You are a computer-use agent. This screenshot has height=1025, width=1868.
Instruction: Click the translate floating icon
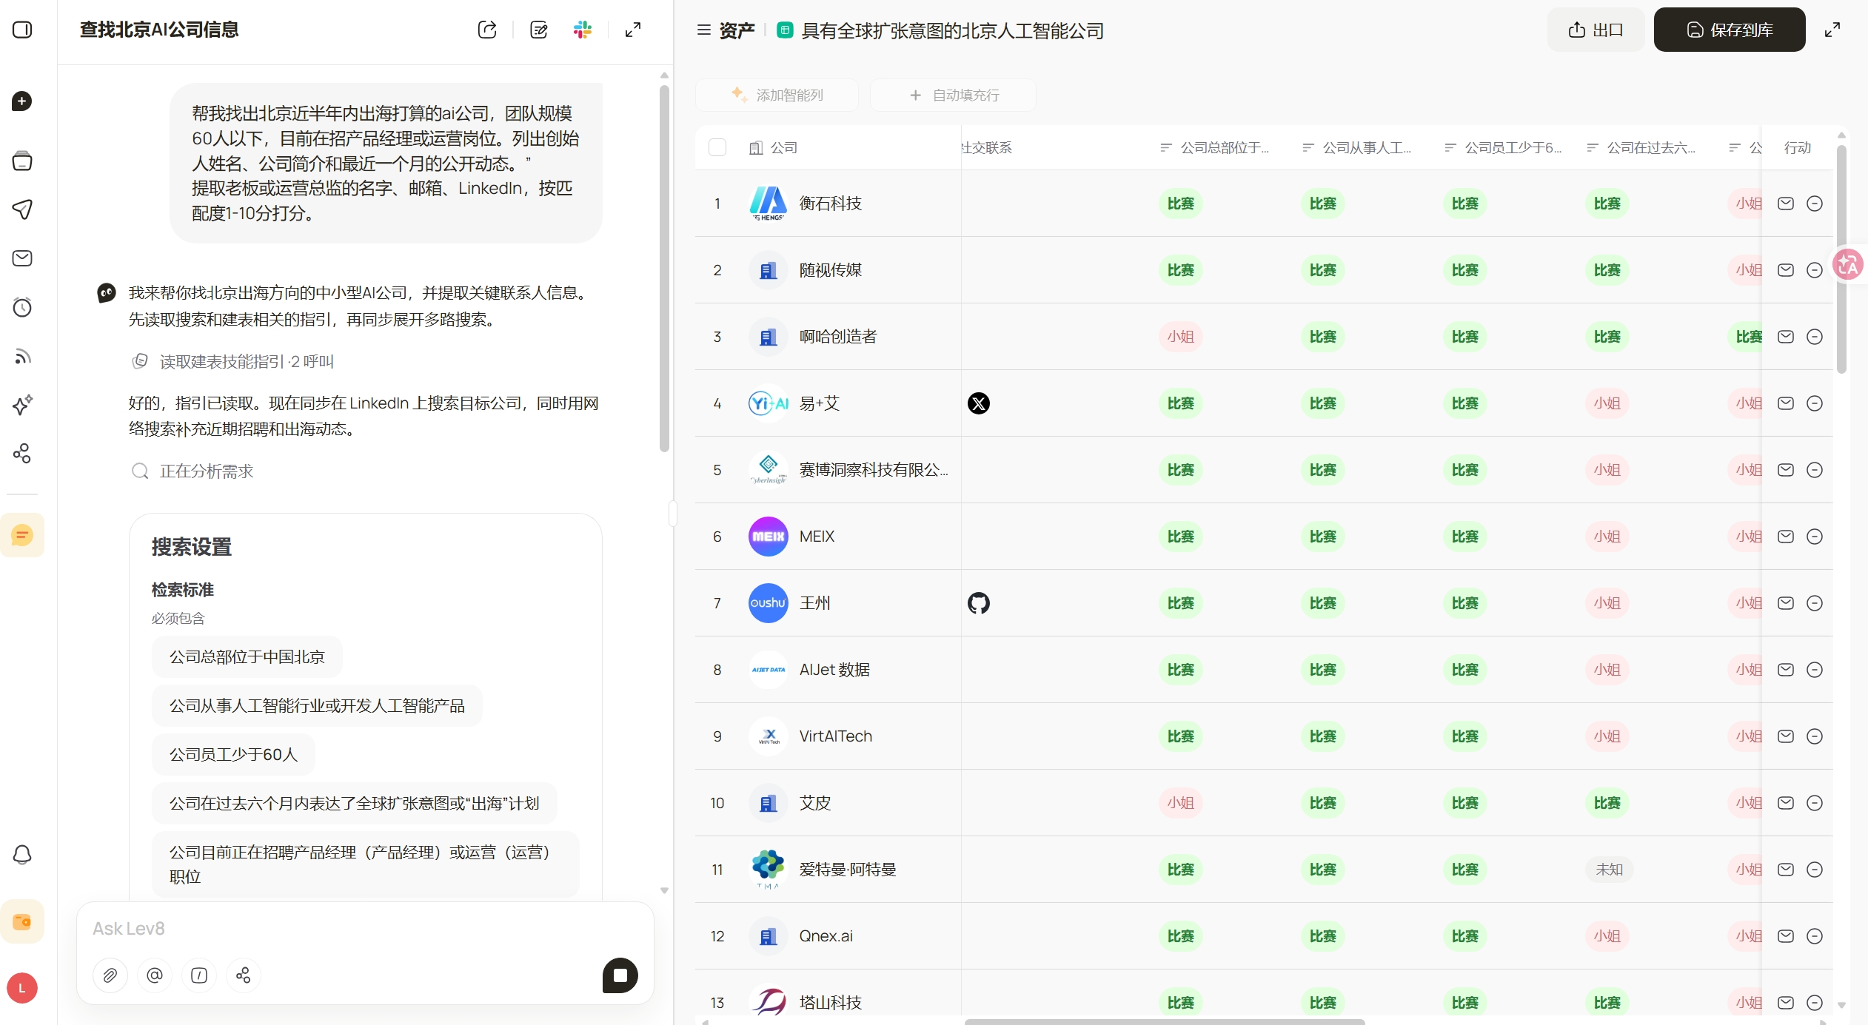coord(1848,264)
